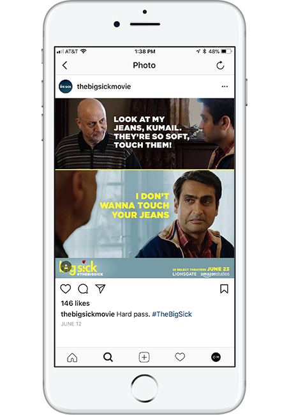
Task: Create new post with plus icon
Action: click(144, 358)
